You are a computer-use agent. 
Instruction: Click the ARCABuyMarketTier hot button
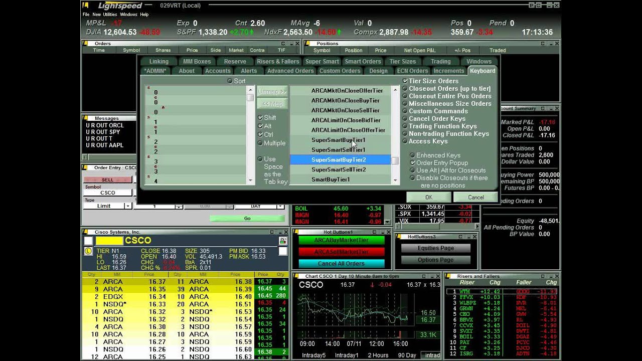pos(341,240)
